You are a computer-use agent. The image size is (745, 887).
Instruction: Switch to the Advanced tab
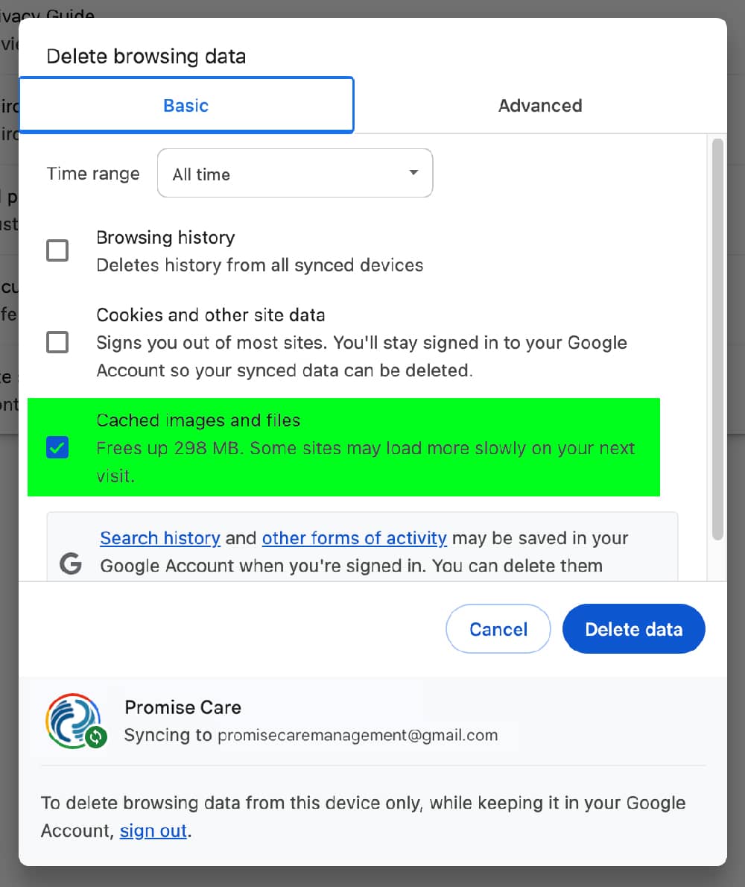539,105
